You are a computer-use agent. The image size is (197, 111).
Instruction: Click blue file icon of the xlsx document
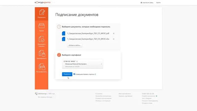64,39
